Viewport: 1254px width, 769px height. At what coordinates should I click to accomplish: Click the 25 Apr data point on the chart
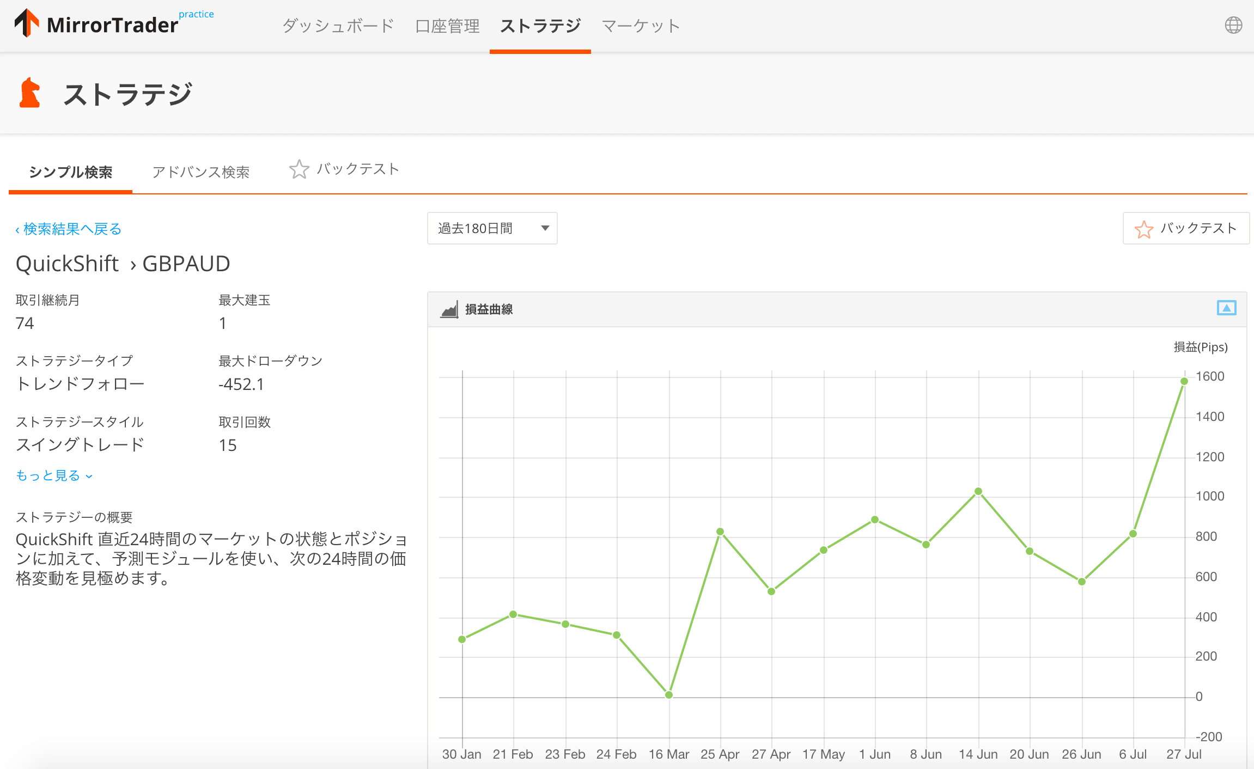(720, 532)
